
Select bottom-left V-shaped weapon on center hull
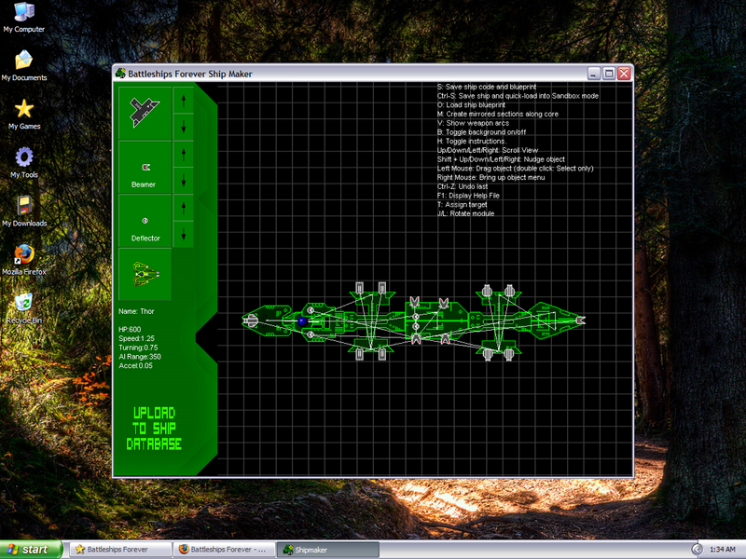coord(415,339)
